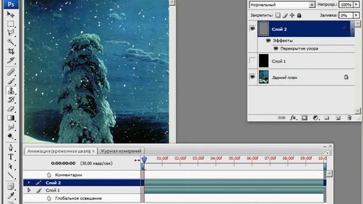The image size is (363, 204).
Task: Switch to Журнал измерений tab
Action: click(121, 151)
